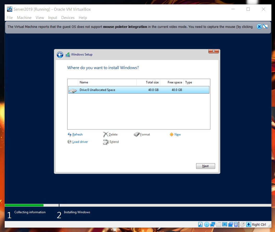275x232 pixels.
Task: Click the Total size column header
Action: point(152,82)
